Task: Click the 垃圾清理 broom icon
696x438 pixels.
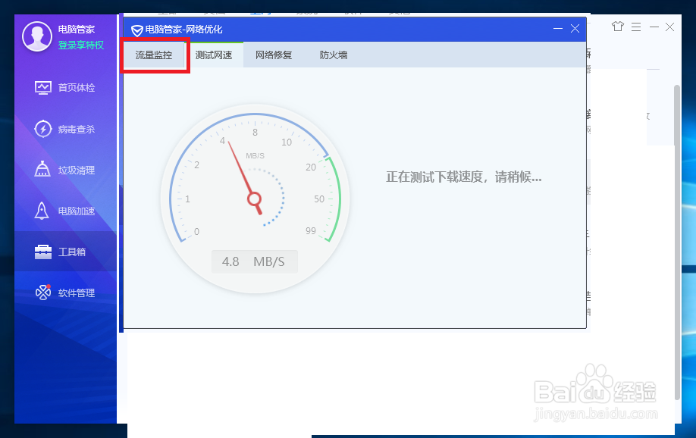Action: pyautogui.click(x=42, y=169)
